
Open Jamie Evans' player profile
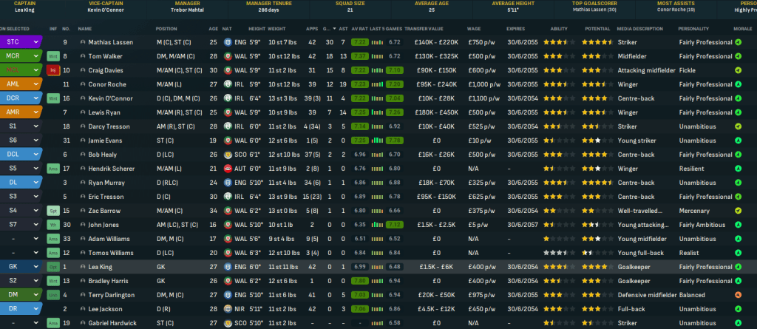click(x=106, y=140)
